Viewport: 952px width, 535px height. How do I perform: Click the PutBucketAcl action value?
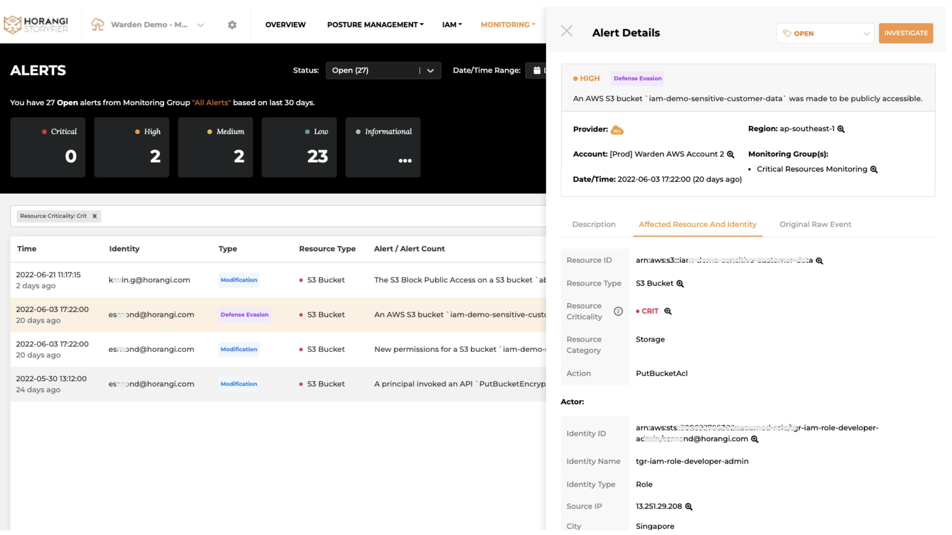661,373
